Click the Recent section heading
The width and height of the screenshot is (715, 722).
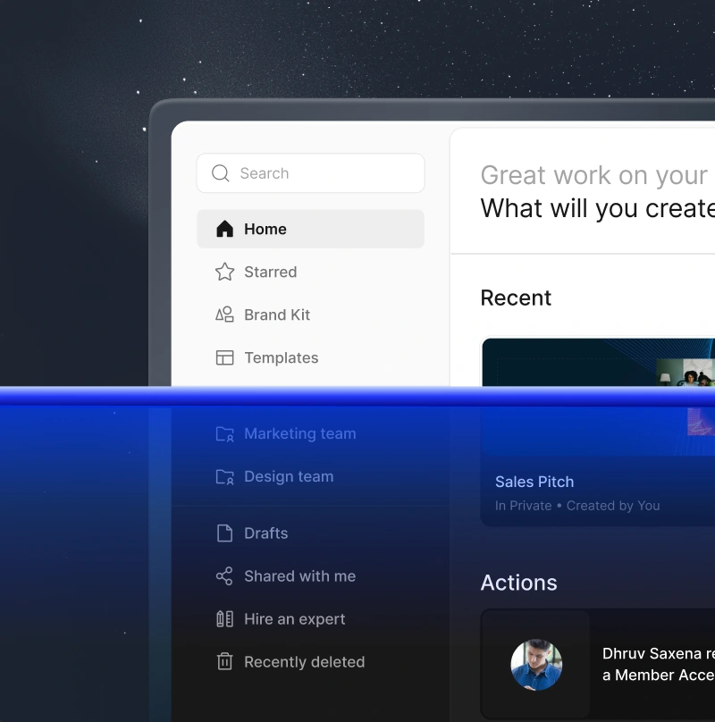516,298
